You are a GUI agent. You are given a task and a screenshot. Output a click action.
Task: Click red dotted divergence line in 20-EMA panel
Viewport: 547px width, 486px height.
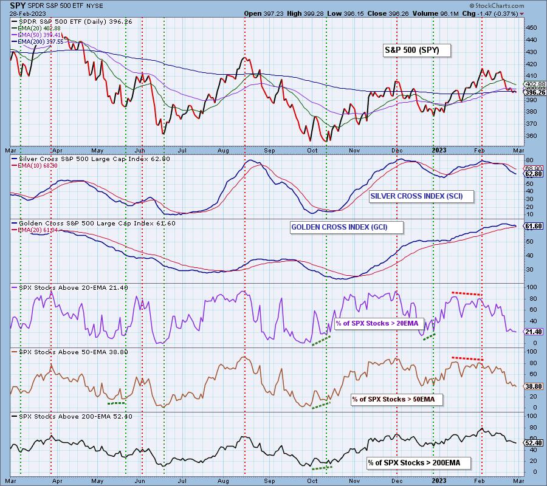[x=467, y=293]
